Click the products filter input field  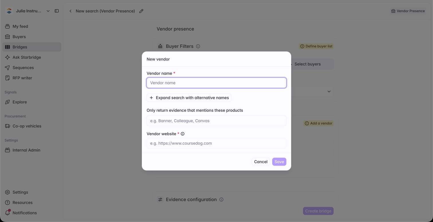click(216, 121)
